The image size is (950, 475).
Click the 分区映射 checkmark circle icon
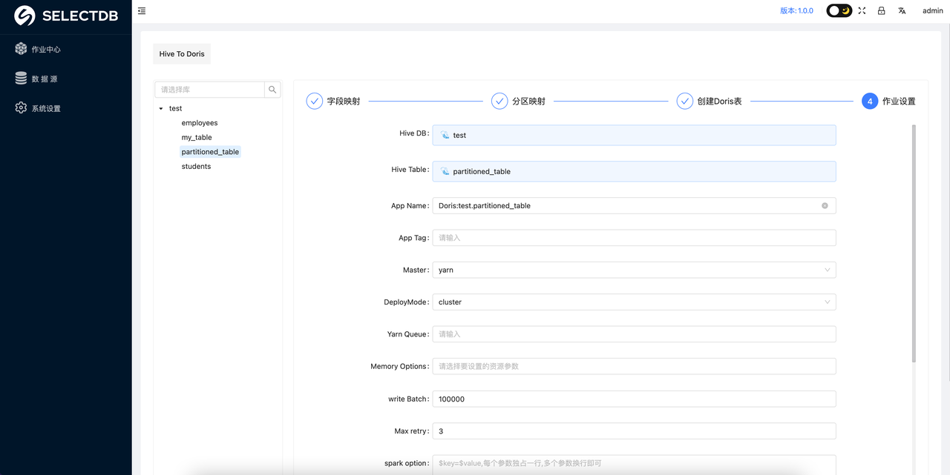tap(499, 101)
